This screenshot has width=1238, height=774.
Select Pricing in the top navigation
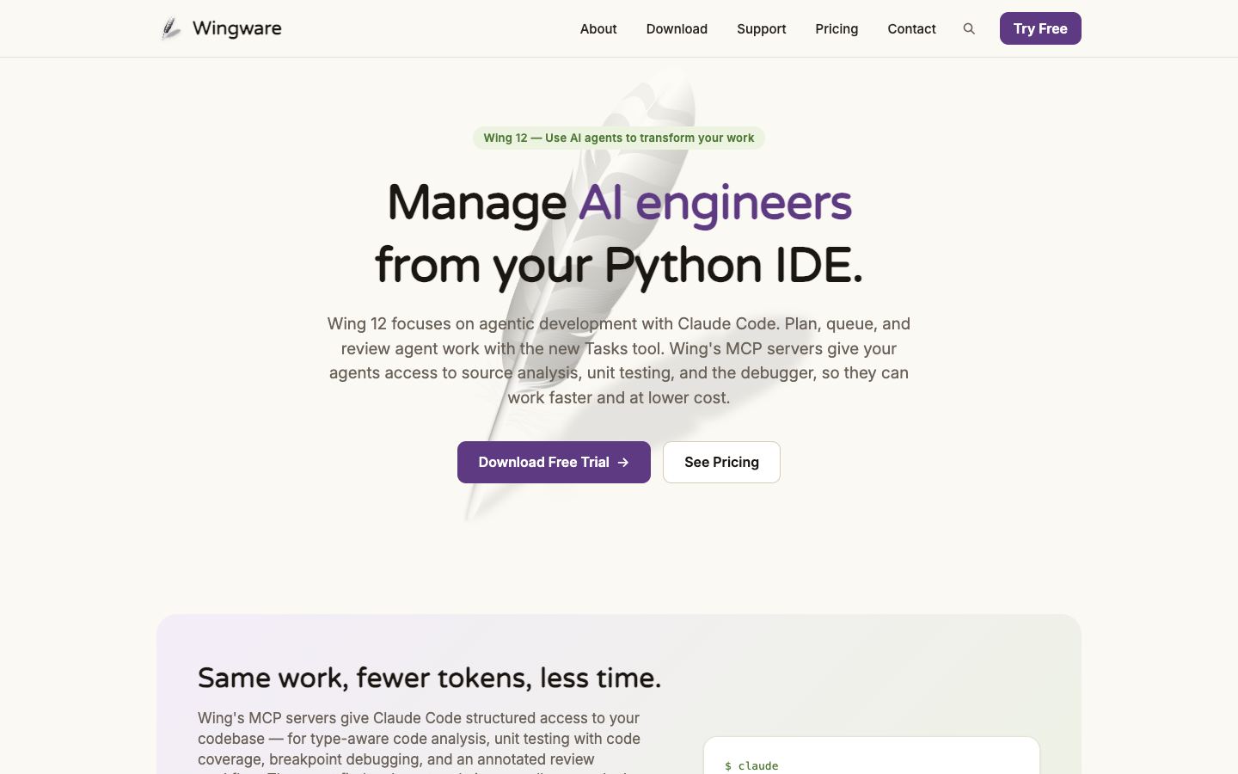click(x=837, y=28)
